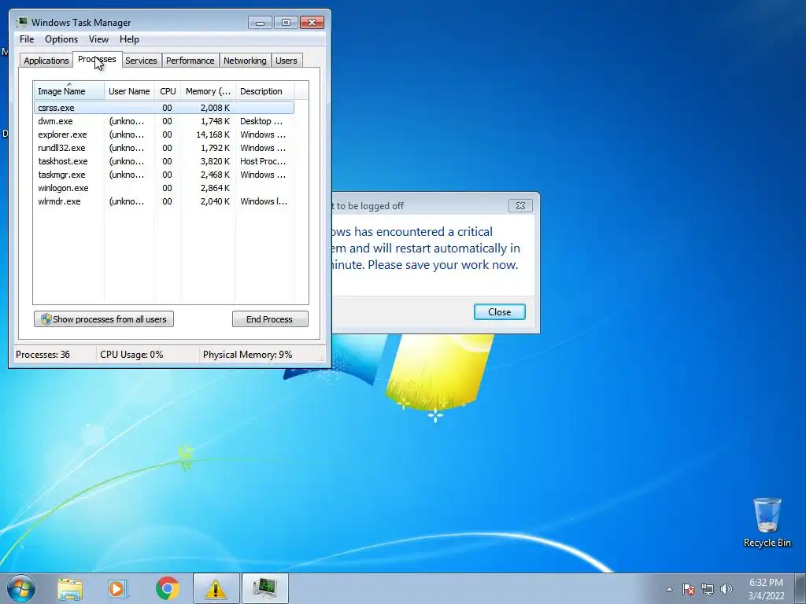Switch to the Users tab
The image size is (806, 604).
(x=287, y=60)
